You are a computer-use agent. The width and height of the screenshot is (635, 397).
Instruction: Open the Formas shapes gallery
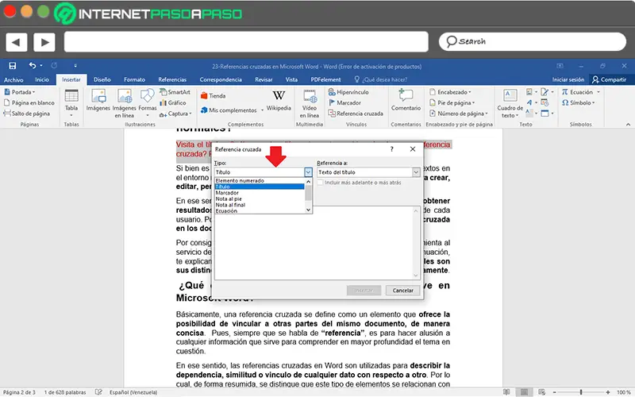coord(148,103)
